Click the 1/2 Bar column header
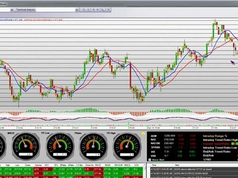 79,165
